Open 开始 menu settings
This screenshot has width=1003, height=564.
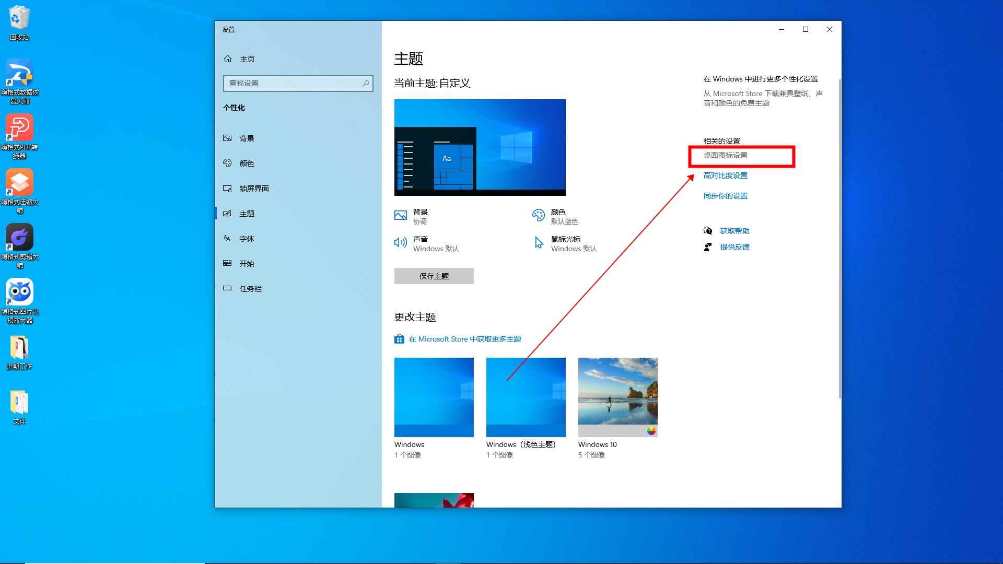[246, 263]
